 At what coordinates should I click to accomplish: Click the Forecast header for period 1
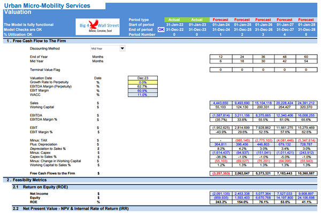(220, 20)
